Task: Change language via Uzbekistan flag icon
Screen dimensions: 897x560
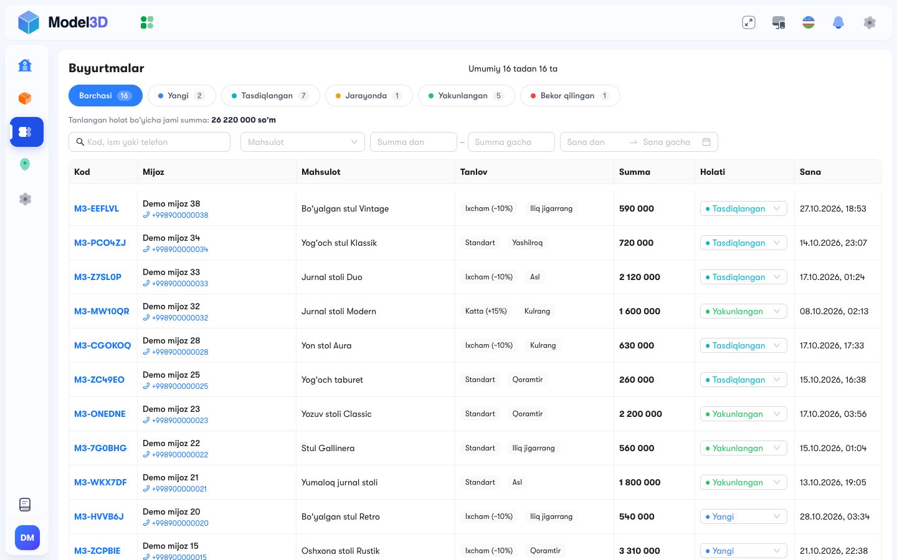Action: click(809, 22)
